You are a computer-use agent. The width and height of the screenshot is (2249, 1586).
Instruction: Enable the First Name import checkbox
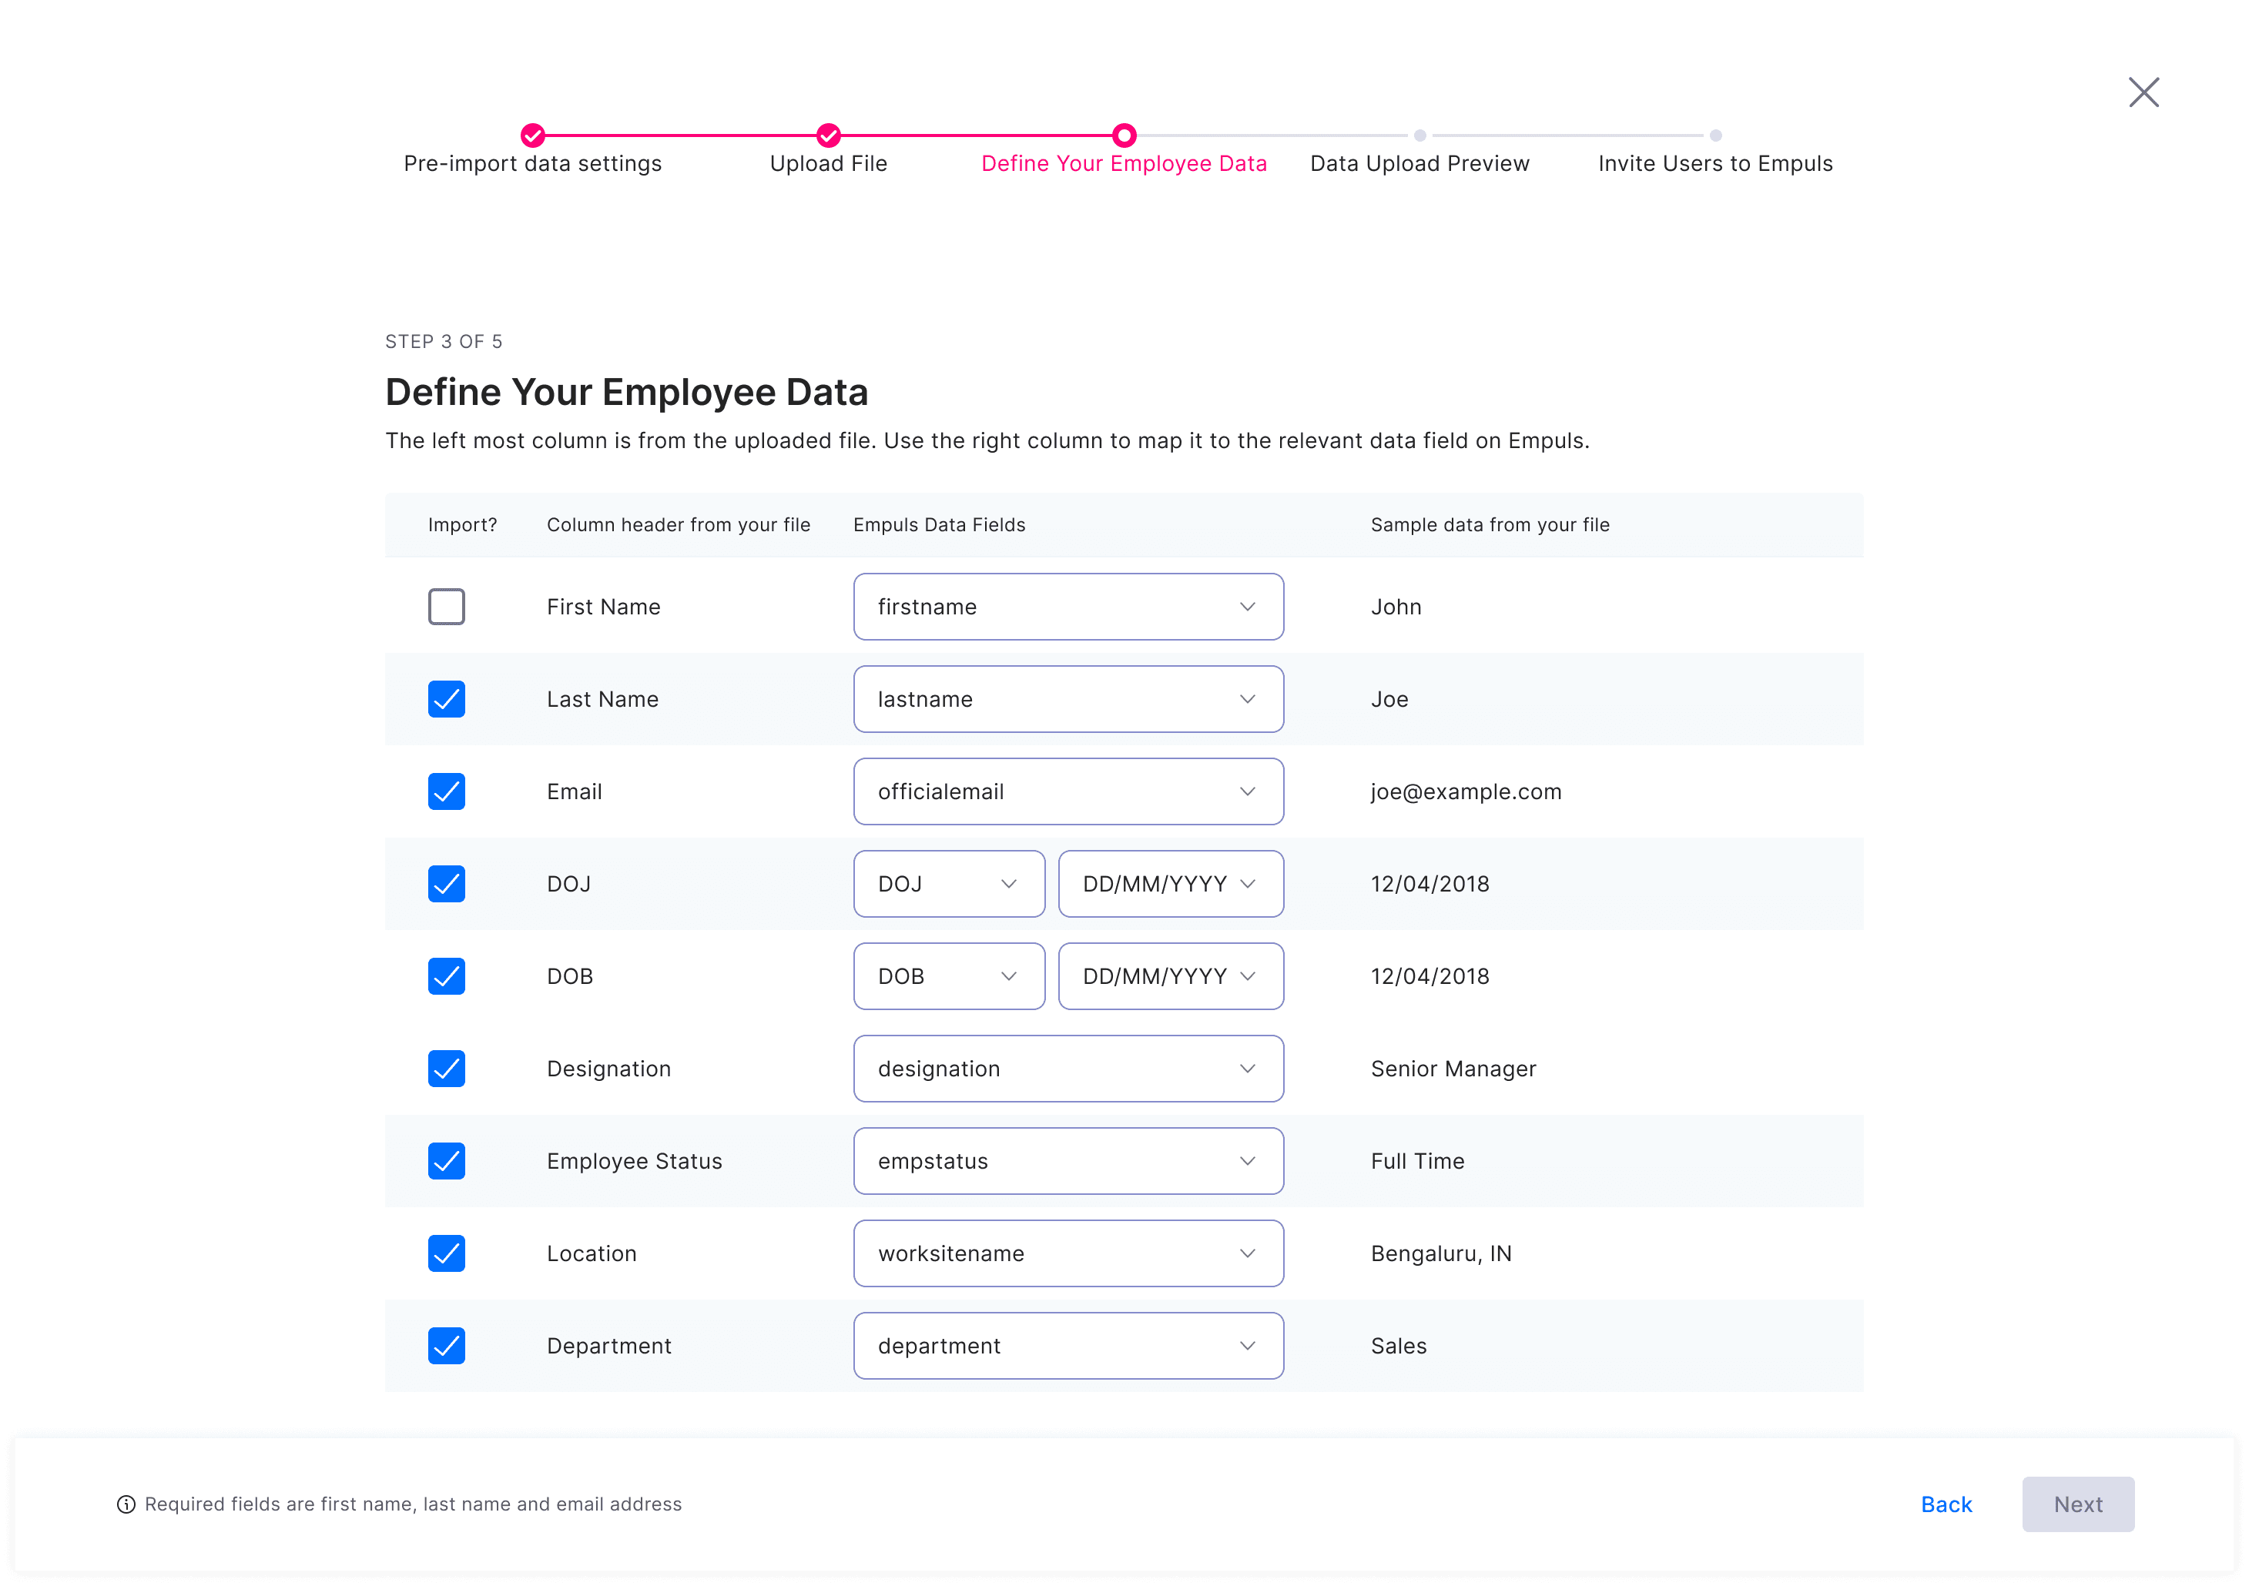(x=447, y=607)
